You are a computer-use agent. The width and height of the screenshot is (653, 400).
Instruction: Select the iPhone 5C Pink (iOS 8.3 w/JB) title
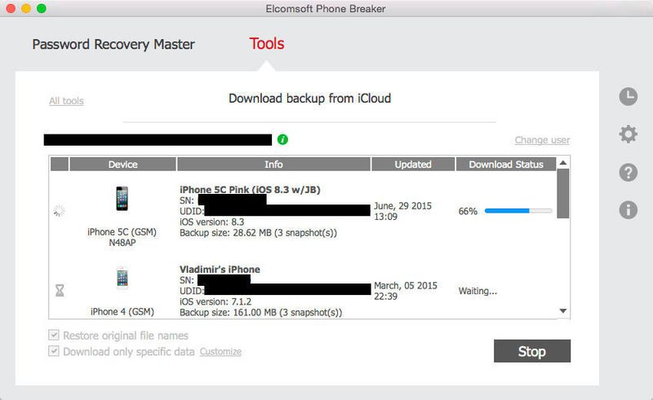click(x=250, y=190)
